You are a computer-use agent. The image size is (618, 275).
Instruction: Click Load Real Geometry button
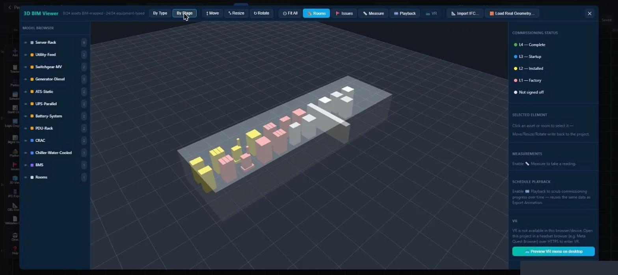[512, 13]
